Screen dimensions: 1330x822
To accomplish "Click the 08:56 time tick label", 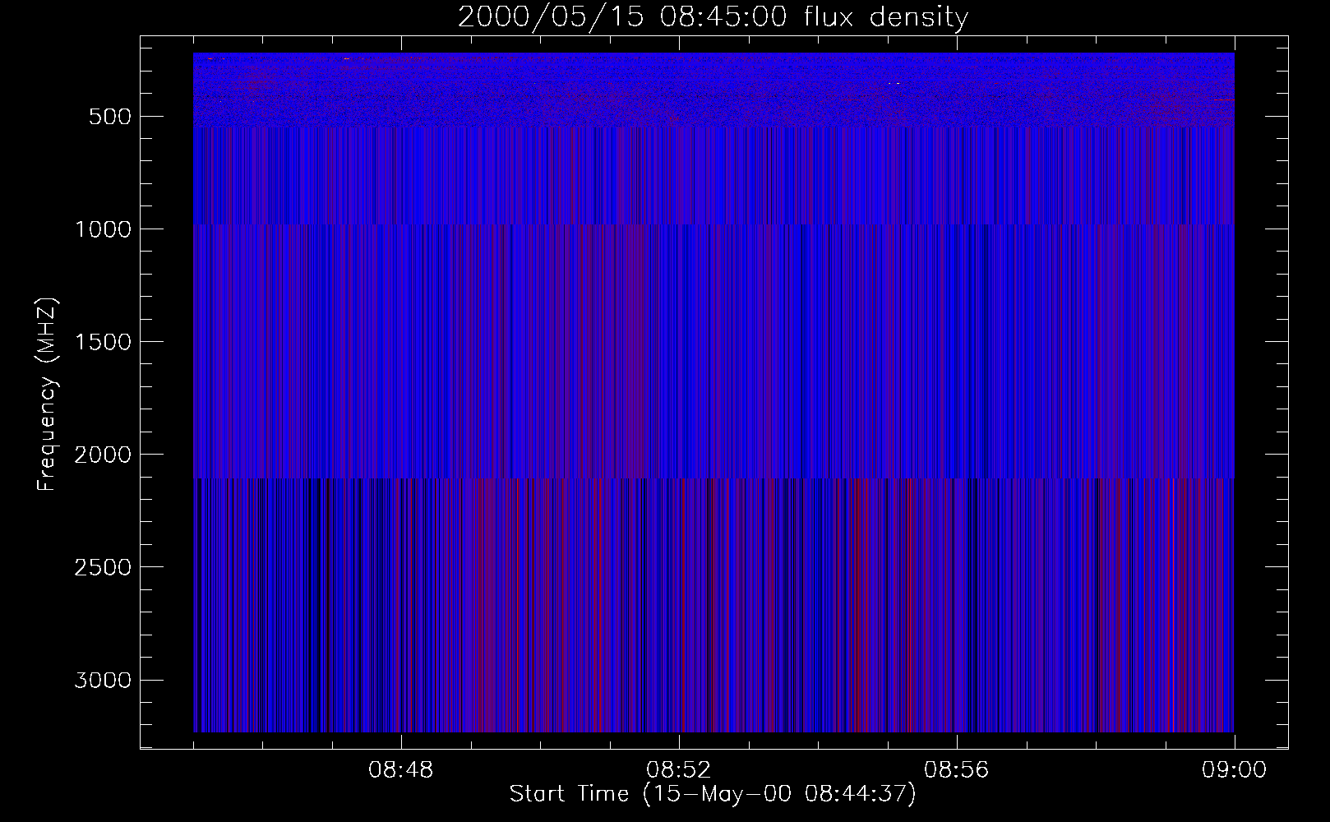I will point(957,771).
